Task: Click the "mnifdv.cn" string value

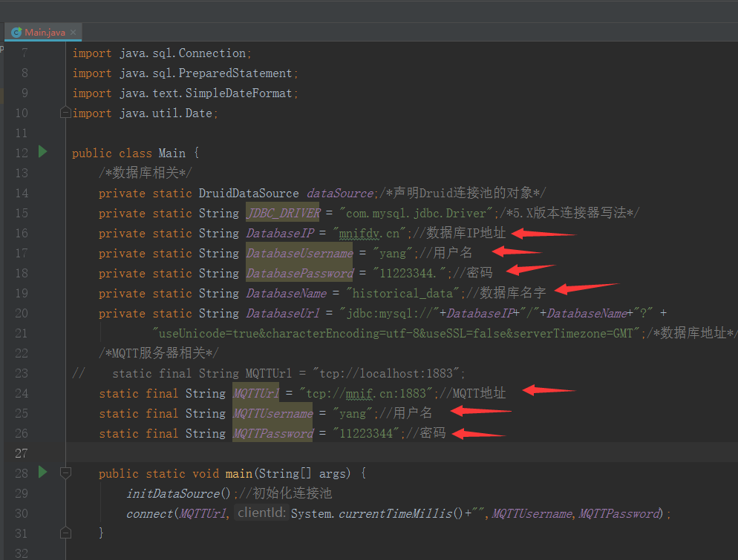Action: click(x=369, y=233)
